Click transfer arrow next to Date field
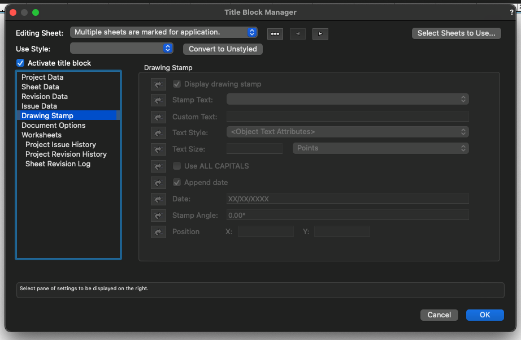 pos(158,199)
